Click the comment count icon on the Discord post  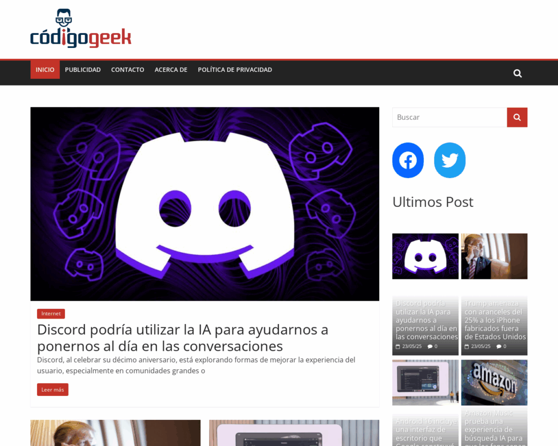pyautogui.click(x=430, y=346)
